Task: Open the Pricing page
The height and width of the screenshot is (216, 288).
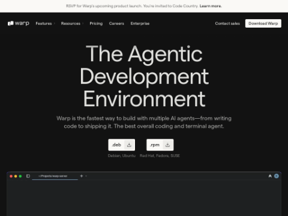Action: pos(96,23)
